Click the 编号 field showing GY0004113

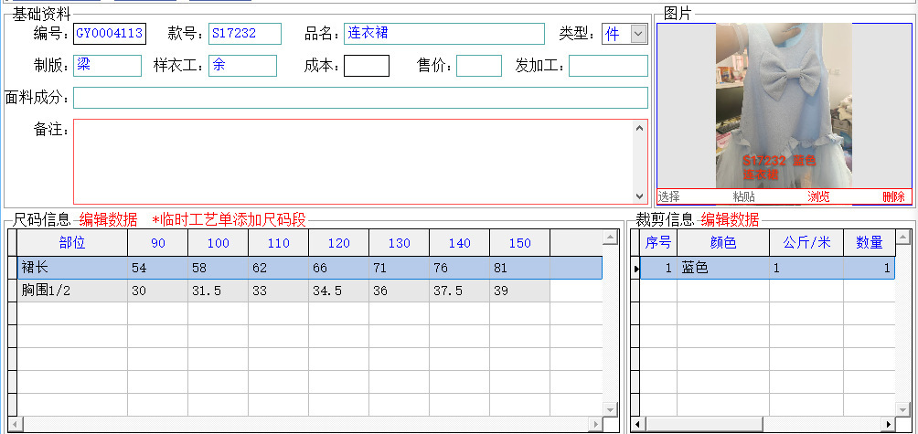110,34
